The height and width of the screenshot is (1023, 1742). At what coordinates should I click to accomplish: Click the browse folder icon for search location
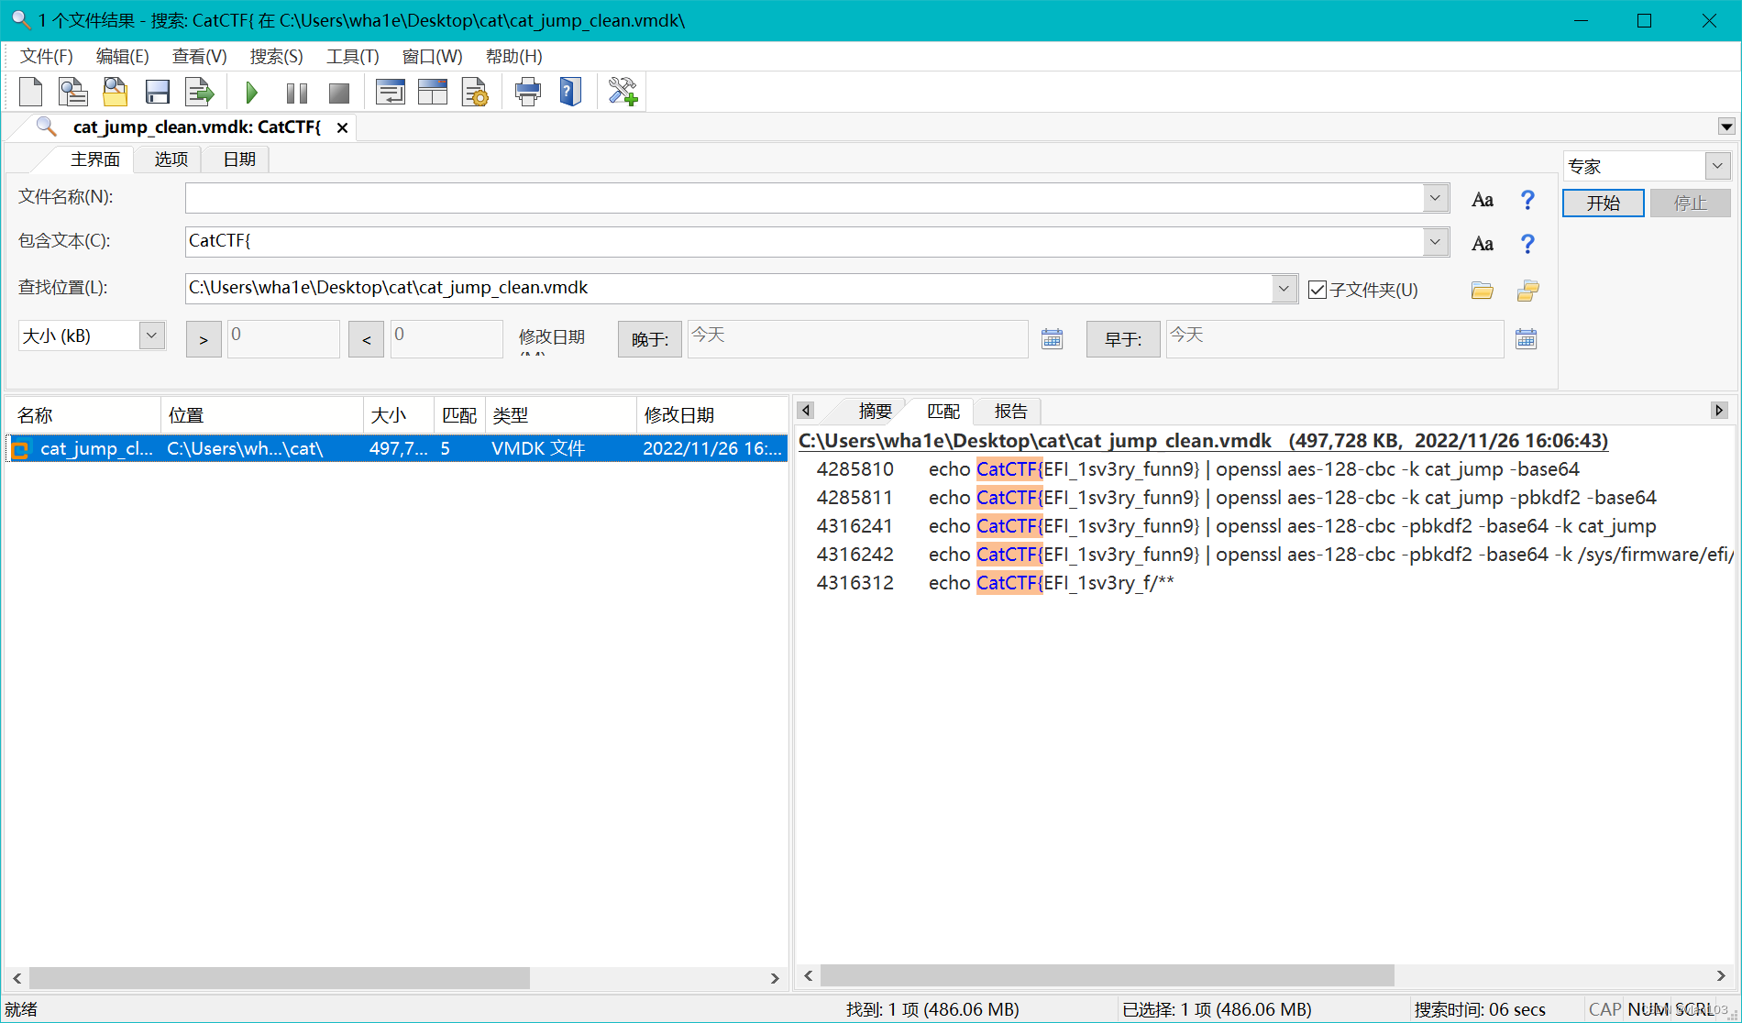pos(1482,291)
